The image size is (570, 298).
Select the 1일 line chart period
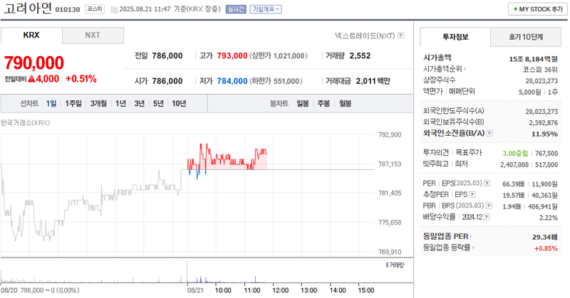[51, 103]
